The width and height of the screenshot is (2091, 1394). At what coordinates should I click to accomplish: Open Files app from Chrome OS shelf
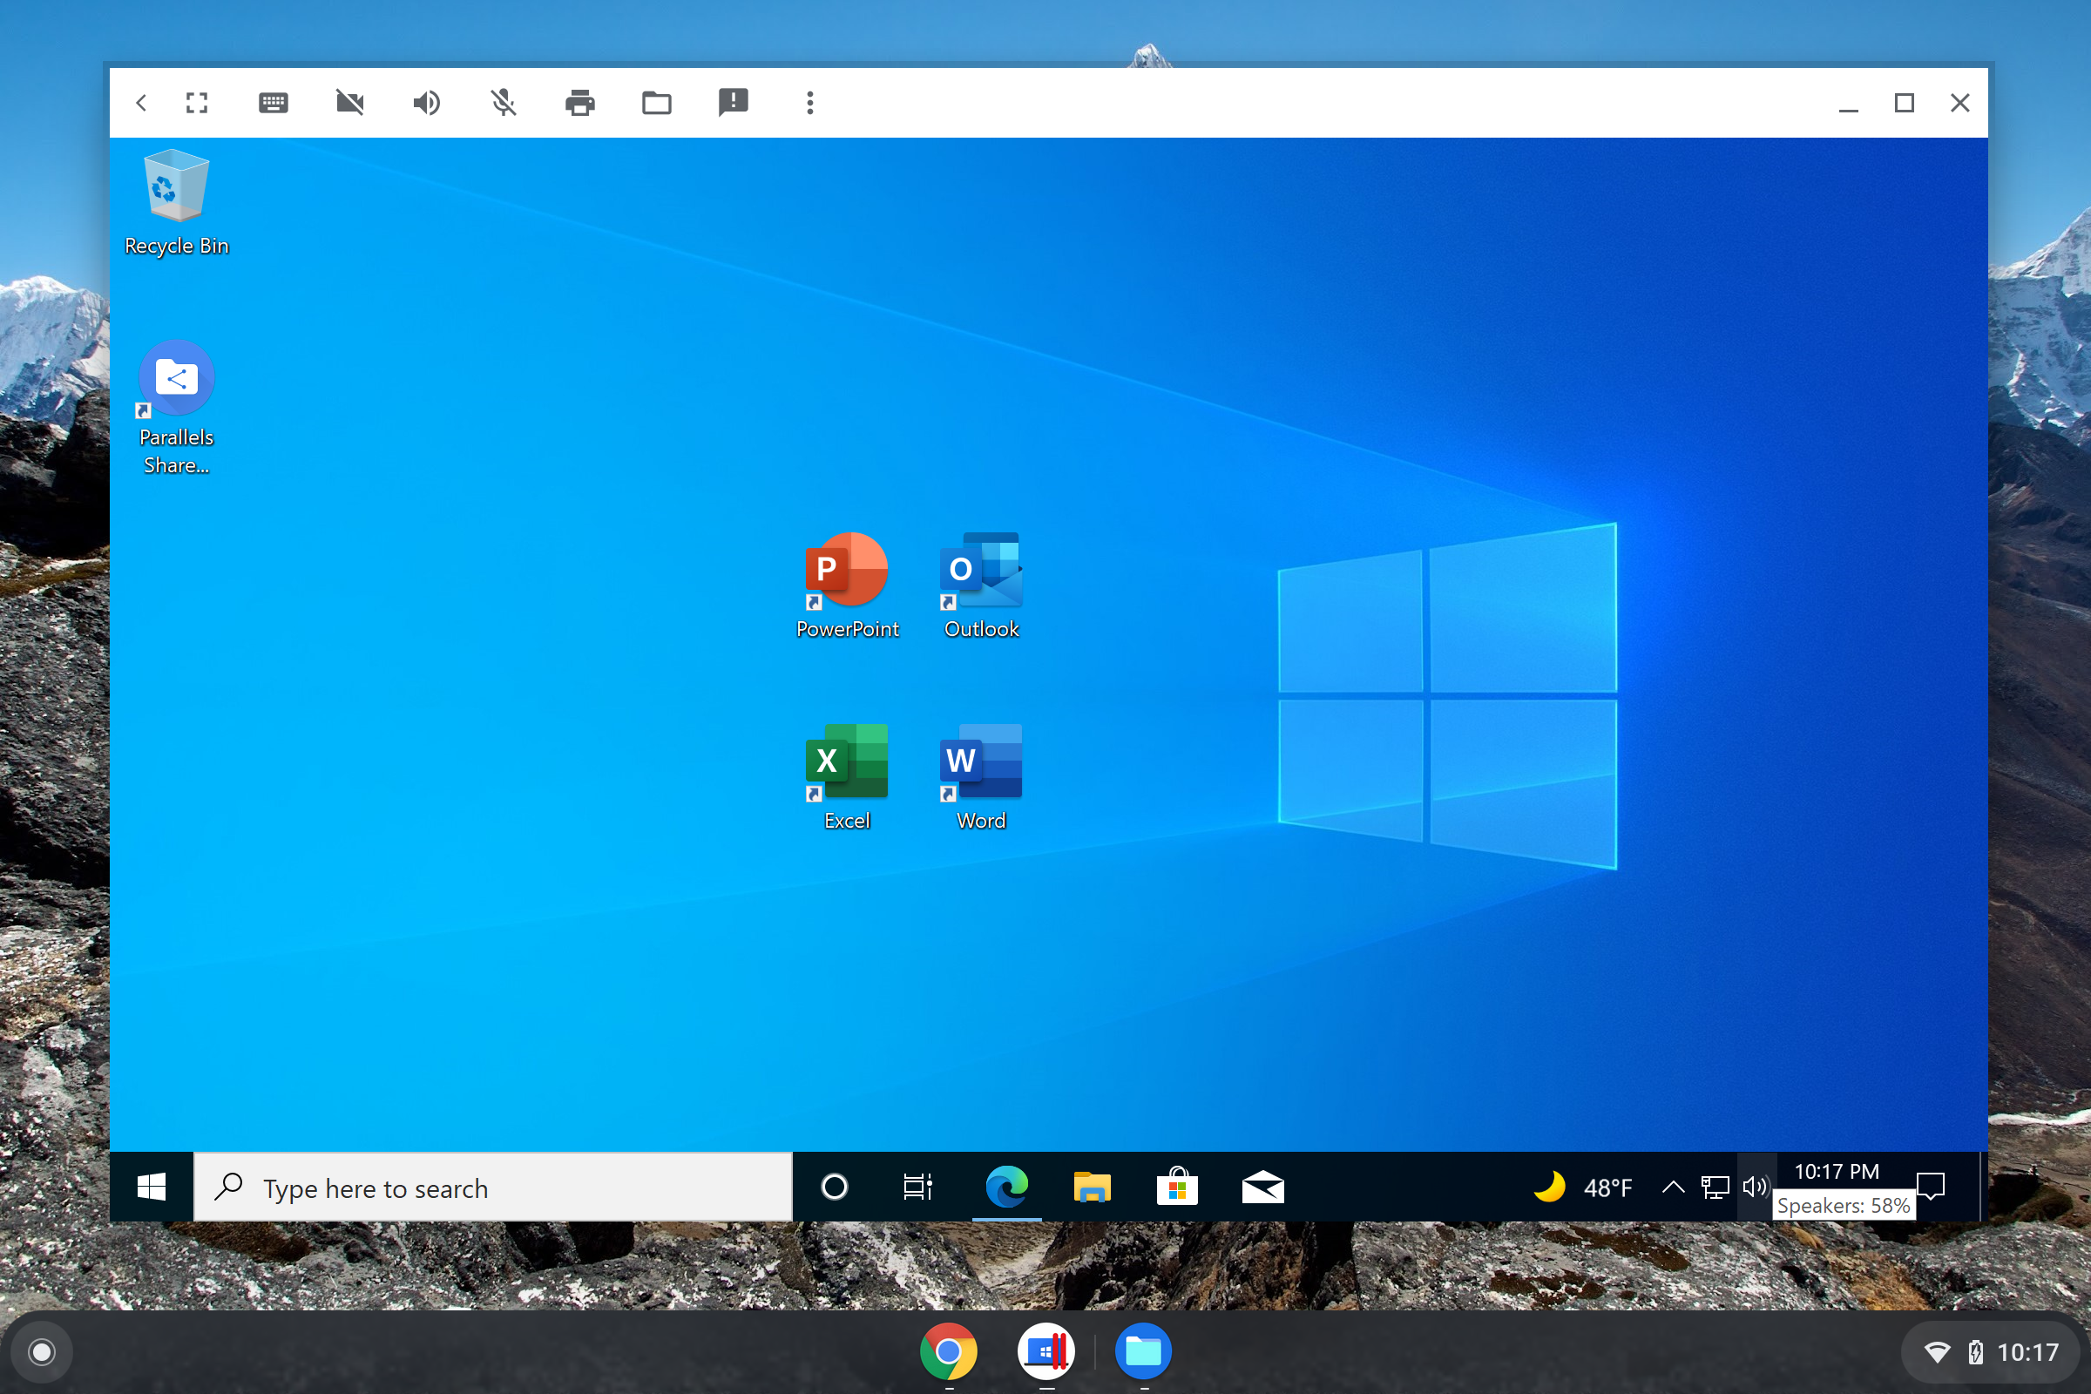1143,1351
